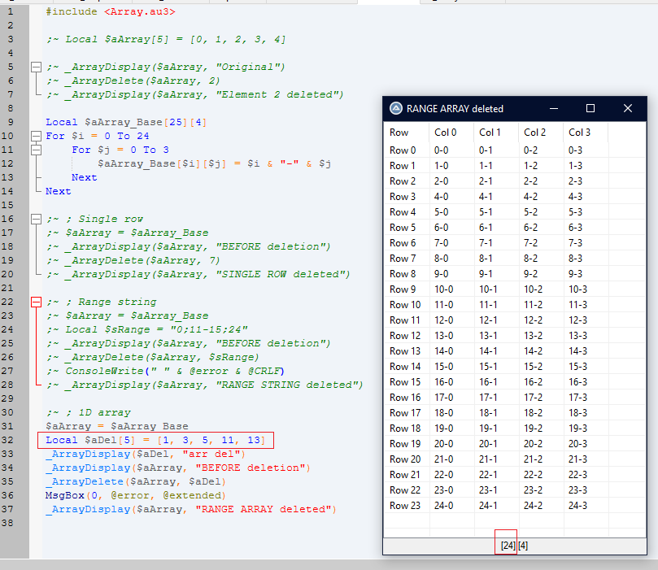
Task: Click the _ArrayDisplay($aDel, "arr del") line
Action: click(146, 454)
